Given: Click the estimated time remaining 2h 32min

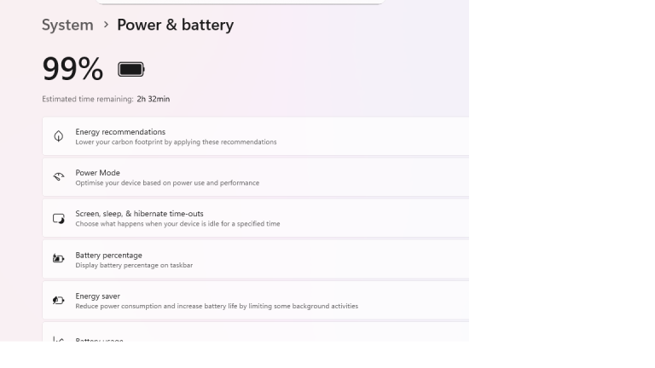Looking at the screenshot, I should 153,99.
